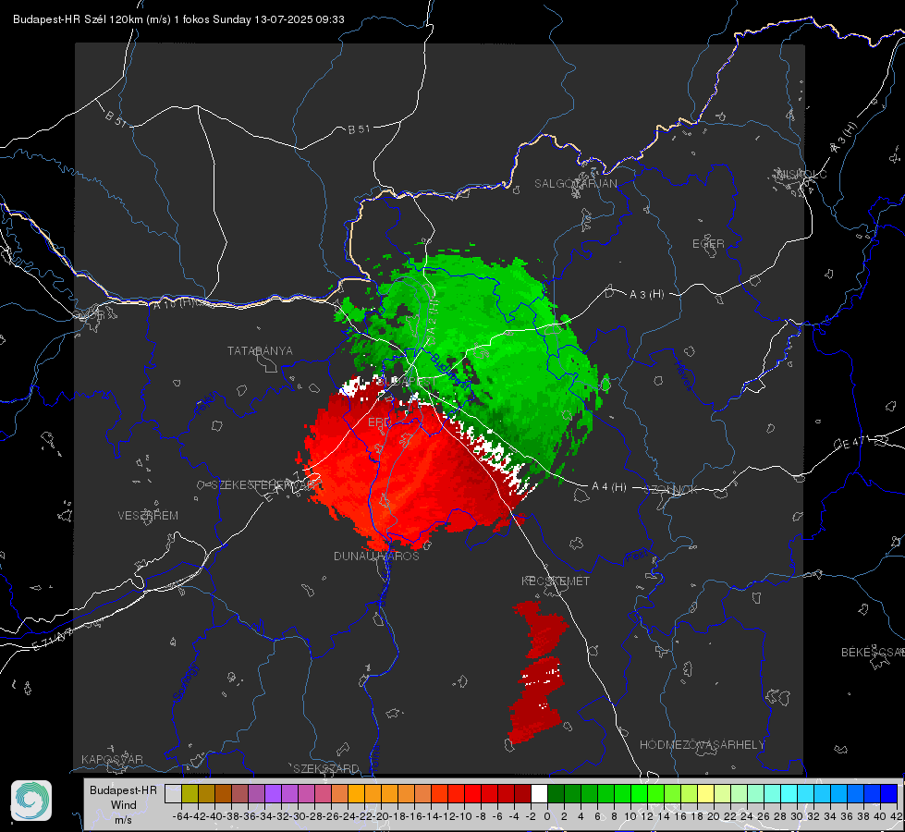Click the SZÉKESFEHÉRVÁR city label
This screenshot has height=832, width=905.
pyautogui.click(x=263, y=484)
